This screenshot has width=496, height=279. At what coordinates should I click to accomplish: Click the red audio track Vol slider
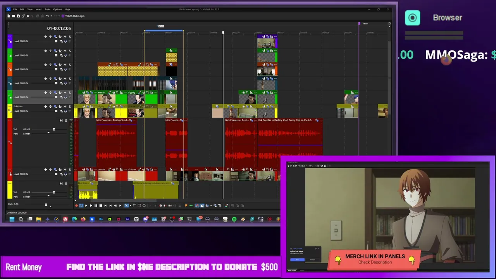point(54,129)
